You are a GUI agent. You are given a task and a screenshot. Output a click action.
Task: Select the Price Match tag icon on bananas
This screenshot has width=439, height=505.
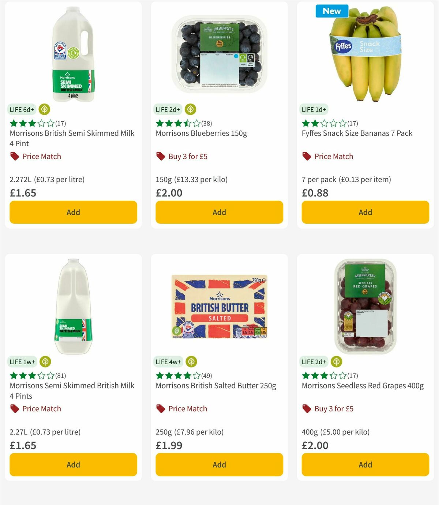(307, 156)
